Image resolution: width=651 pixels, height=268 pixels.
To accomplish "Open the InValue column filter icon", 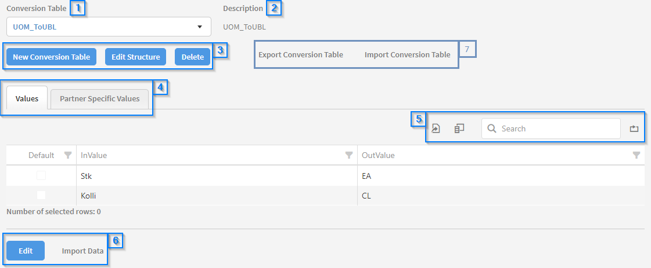I will tap(348, 155).
